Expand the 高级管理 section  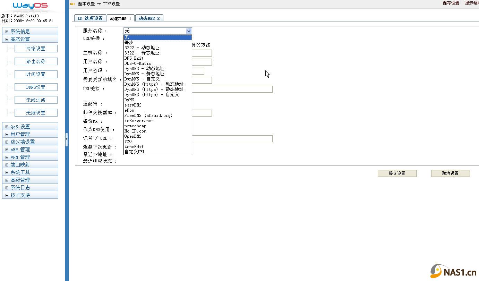tap(30, 180)
